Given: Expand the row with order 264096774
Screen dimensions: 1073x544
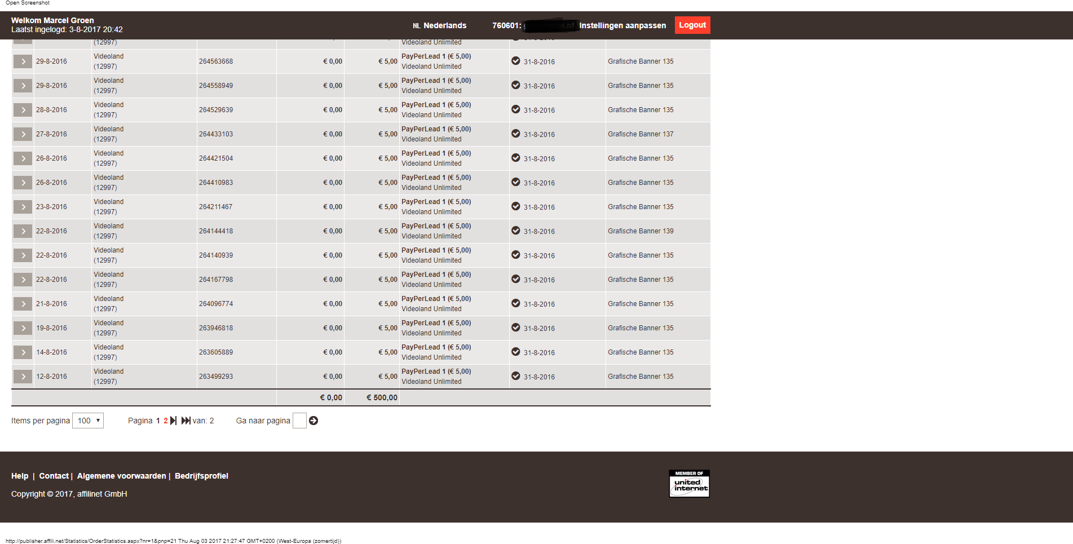Looking at the screenshot, I should 23,304.
